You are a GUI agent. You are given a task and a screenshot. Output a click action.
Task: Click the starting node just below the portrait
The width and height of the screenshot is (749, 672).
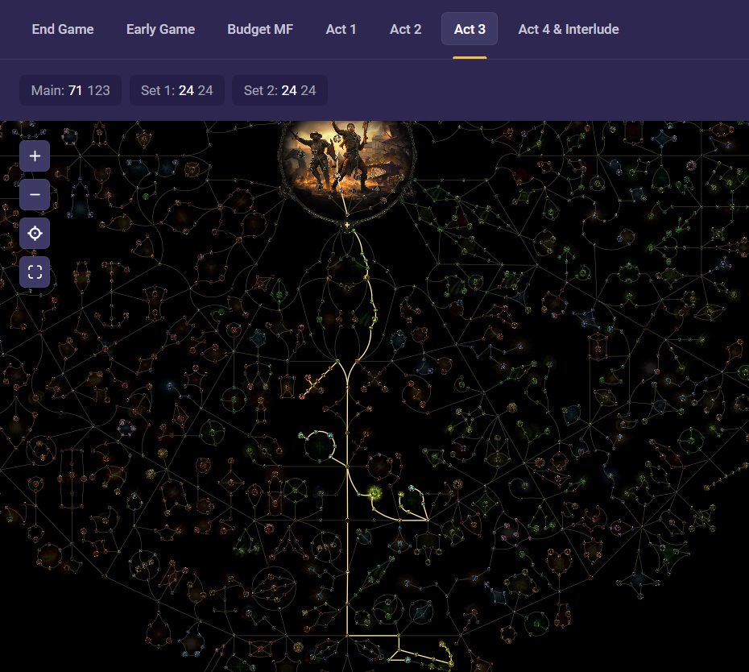point(347,226)
